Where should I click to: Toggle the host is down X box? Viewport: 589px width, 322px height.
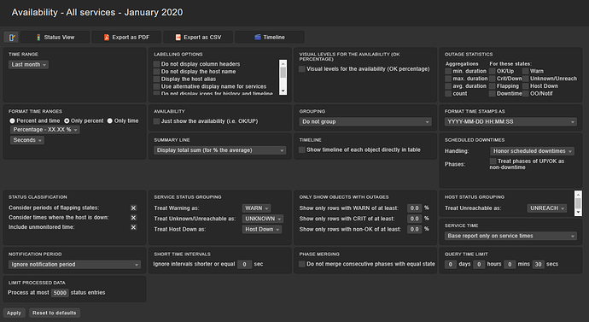[133, 218]
